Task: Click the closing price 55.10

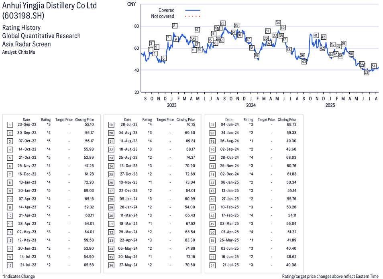Action: pos(89,124)
